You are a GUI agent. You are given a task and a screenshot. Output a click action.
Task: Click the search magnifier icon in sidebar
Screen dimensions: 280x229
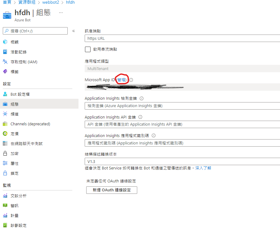tap(6, 31)
